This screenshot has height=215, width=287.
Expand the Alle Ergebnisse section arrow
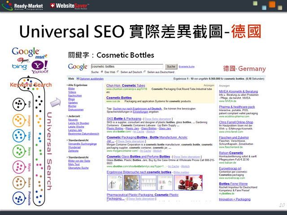tap(67, 85)
